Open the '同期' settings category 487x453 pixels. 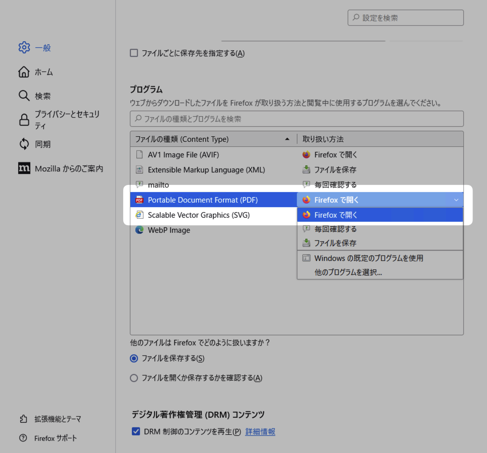(x=43, y=144)
